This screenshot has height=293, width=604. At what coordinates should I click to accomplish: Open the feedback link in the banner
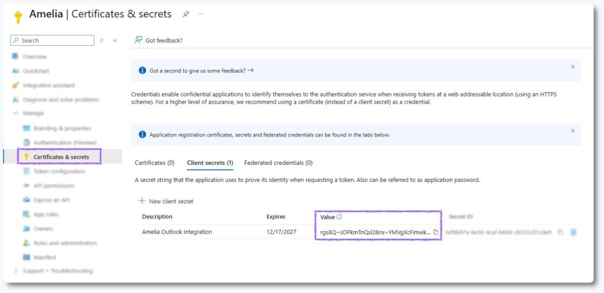click(x=201, y=71)
